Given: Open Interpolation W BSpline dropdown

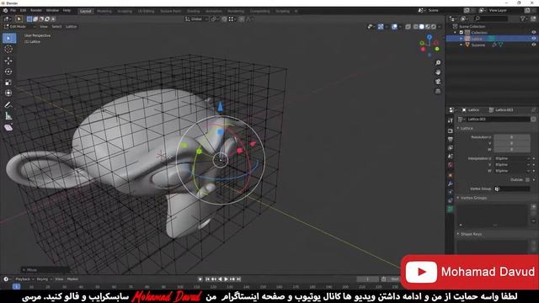Looking at the screenshot, I should pos(512,171).
